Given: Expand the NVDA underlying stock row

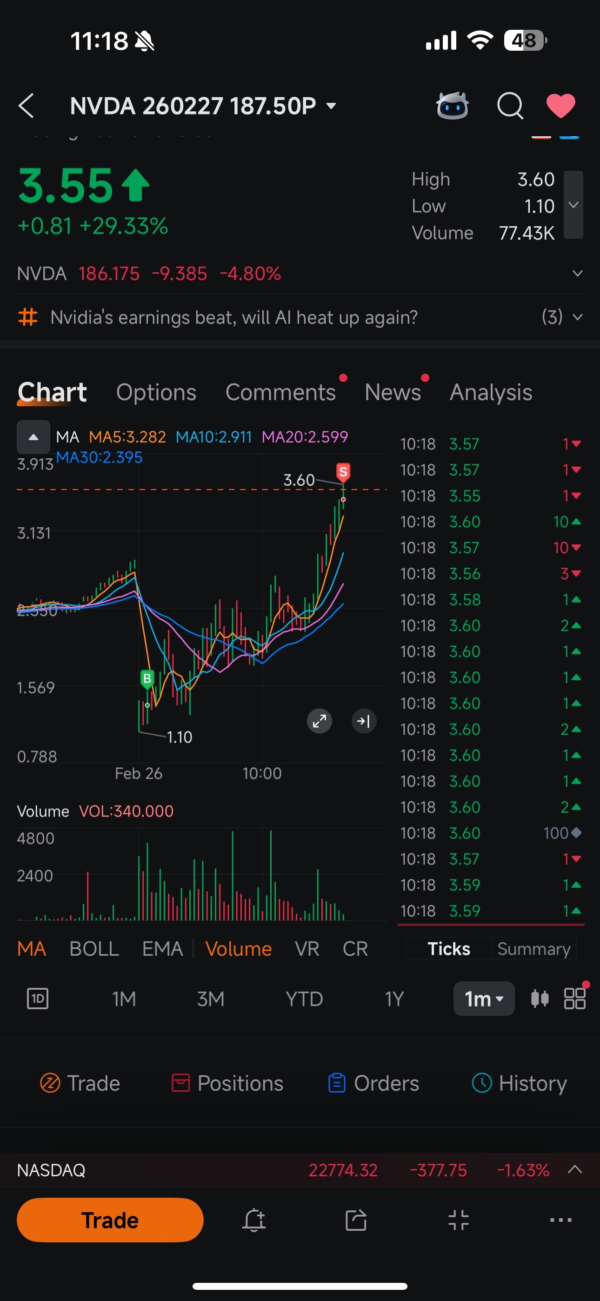Looking at the screenshot, I should click(577, 273).
